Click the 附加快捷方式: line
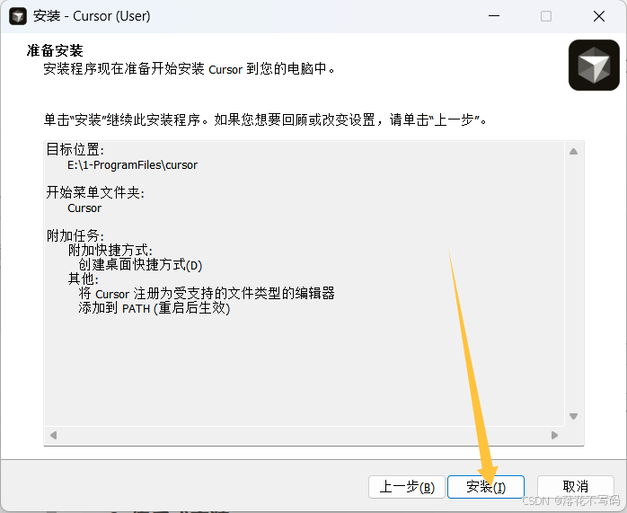The height and width of the screenshot is (513, 627). click(x=110, y=251)
